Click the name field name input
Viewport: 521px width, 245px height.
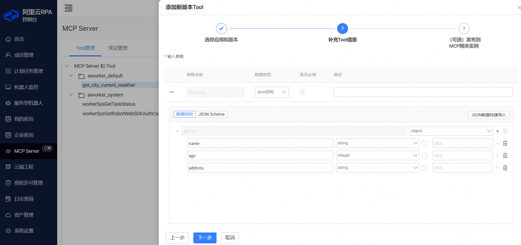260,143
